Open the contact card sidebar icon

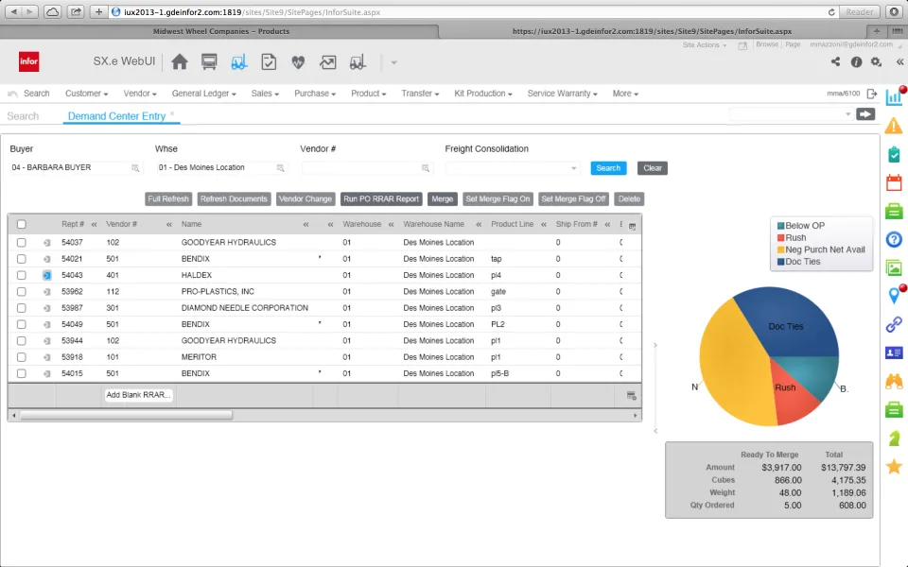pyautogui.click(x=894, y=352)
